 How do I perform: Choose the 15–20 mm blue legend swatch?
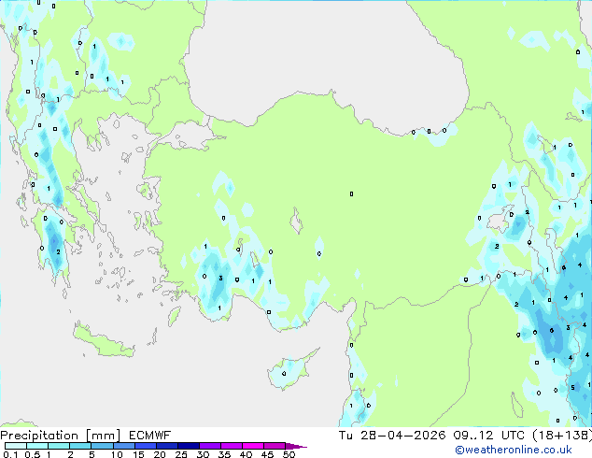[145, 446]
